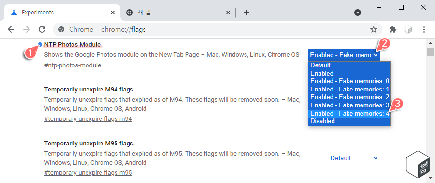Open the M95 flags Default dropdown

click(344, 158)
